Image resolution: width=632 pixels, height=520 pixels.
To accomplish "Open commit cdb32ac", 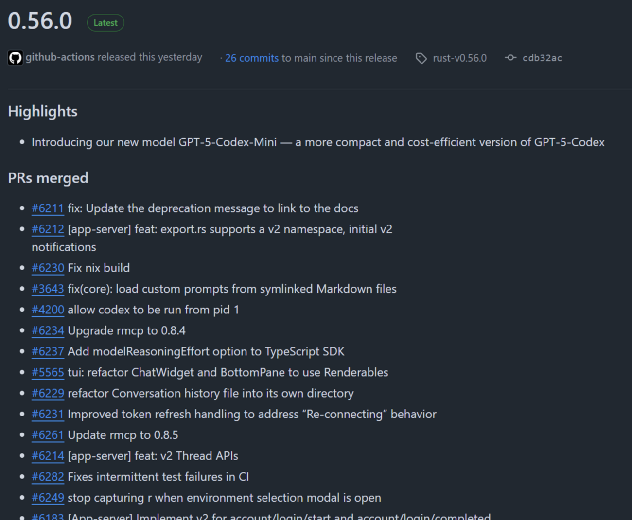I will [x=542, y=58].
